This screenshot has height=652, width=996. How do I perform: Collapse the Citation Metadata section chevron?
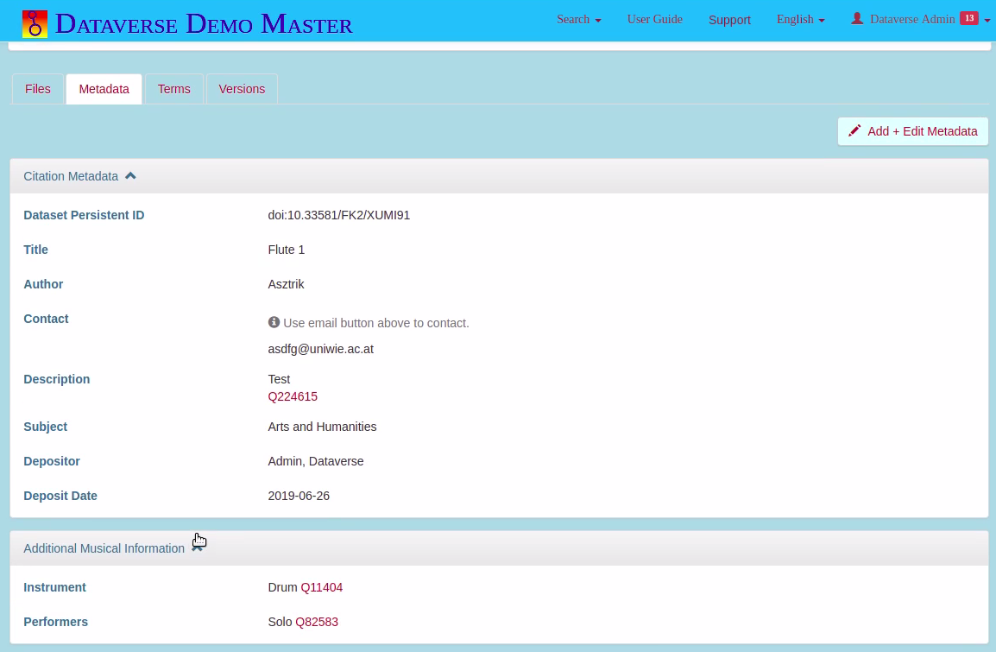130,175
